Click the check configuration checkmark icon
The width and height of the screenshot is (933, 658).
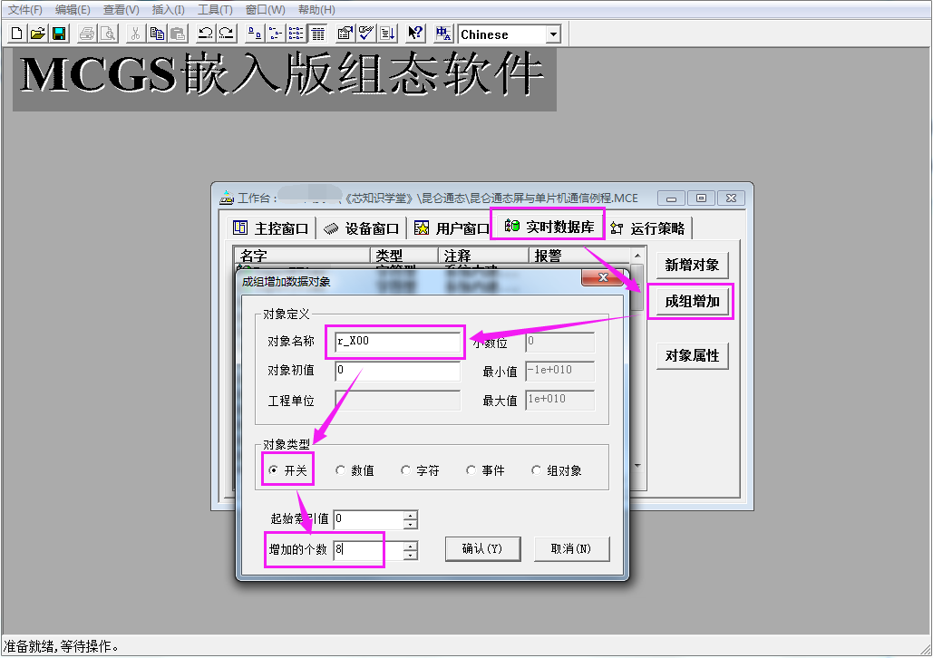point(366,34)
